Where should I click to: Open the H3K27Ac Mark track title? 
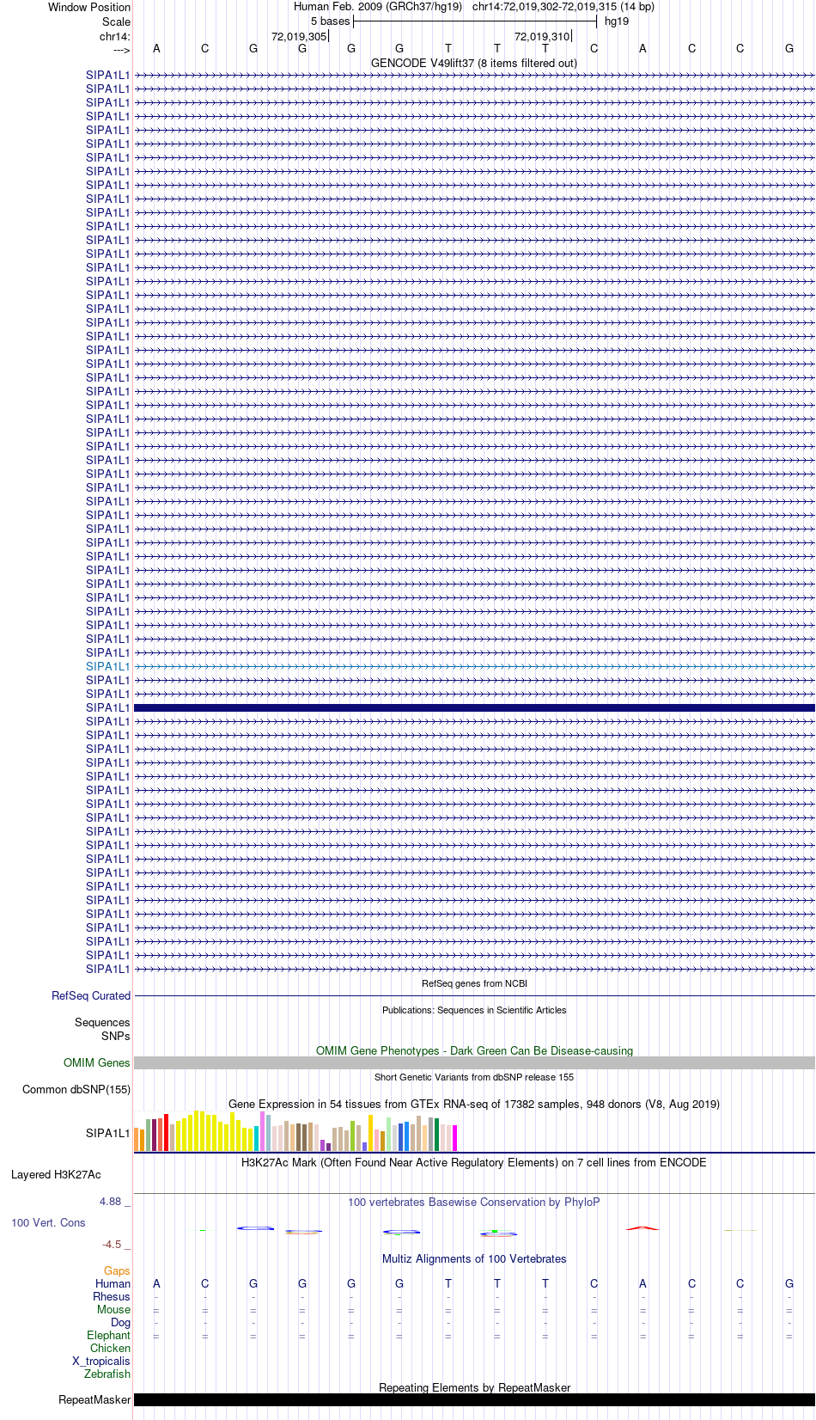(474, 1162)
